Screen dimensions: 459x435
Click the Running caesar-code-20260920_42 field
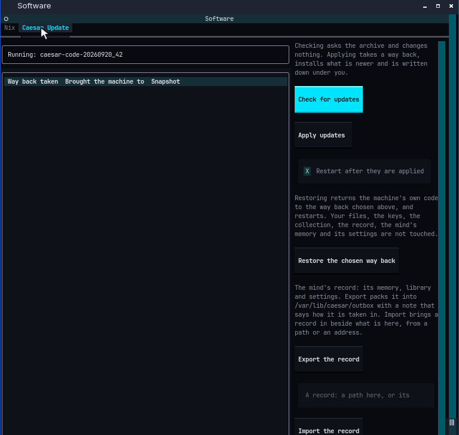(145, 55)
